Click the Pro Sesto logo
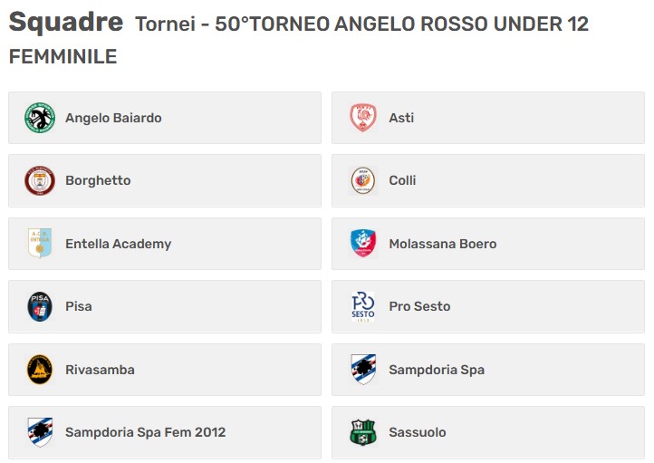654x463 pixels. click(363, 306)
